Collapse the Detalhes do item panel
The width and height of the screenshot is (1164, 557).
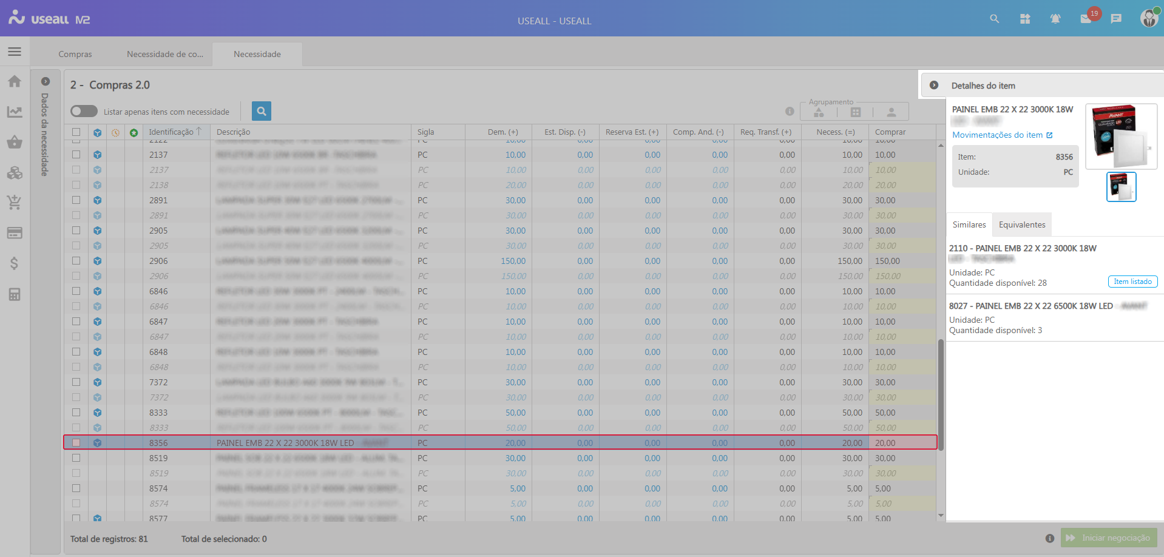click(934, 86)
